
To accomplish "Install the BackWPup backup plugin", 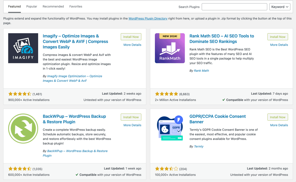I will (131, 117).
